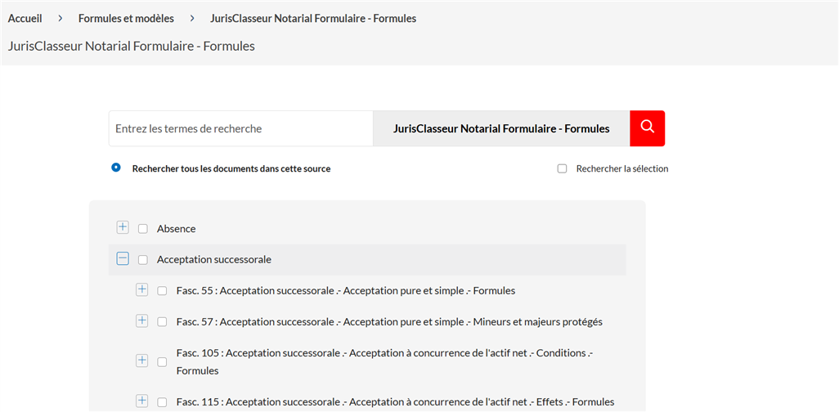Tick the Fasc. 55 checkbox
Viewport: 839px width, 412px height.
[162, 291]
